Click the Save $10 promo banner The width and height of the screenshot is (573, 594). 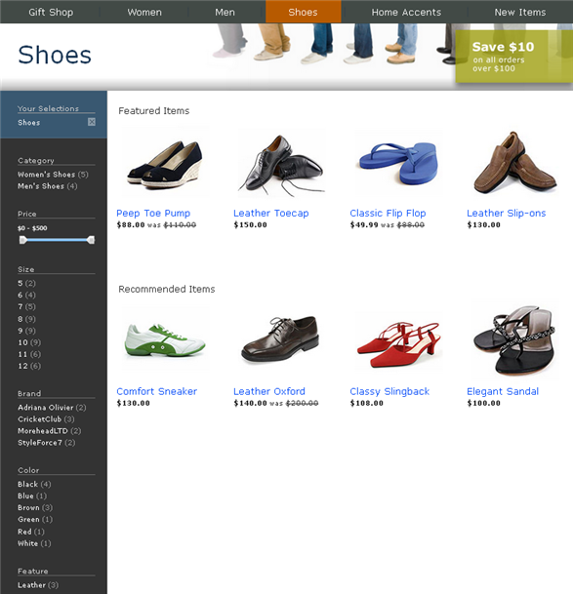point(513,57)
